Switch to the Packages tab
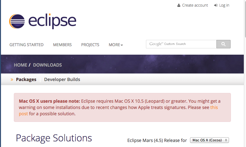 coord(26,80)
